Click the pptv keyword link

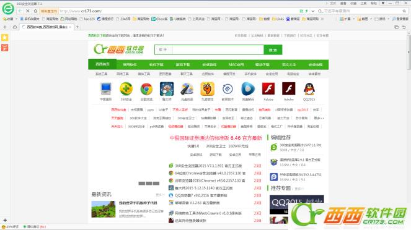(x=151, y=110)
